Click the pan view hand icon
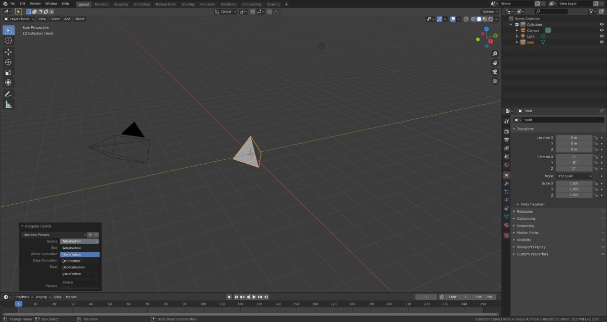Viewport: 607px width, 322px height. 495,63
